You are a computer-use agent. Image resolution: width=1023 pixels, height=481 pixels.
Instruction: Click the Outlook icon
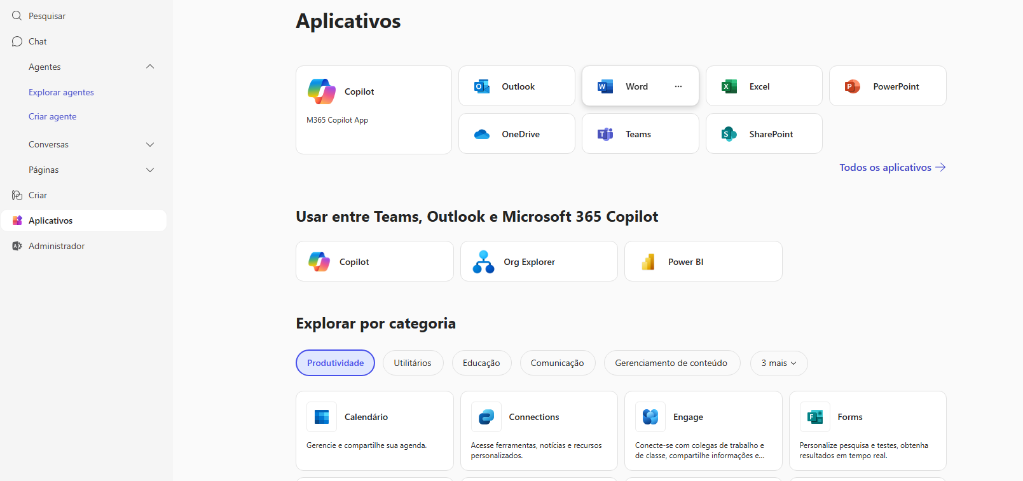482,86
